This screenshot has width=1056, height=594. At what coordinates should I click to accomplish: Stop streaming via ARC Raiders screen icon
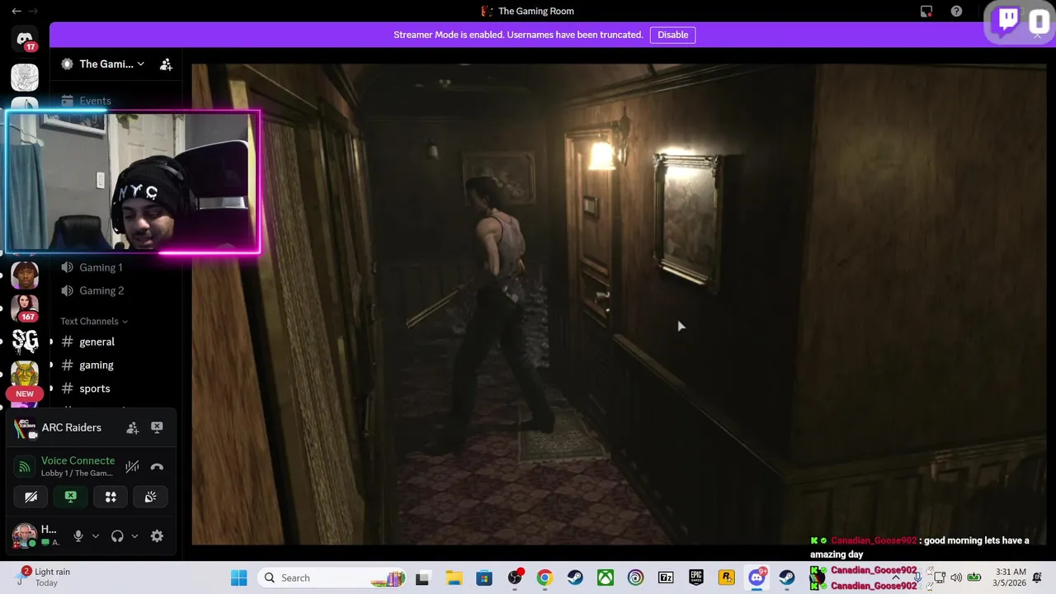click(157, 427)
